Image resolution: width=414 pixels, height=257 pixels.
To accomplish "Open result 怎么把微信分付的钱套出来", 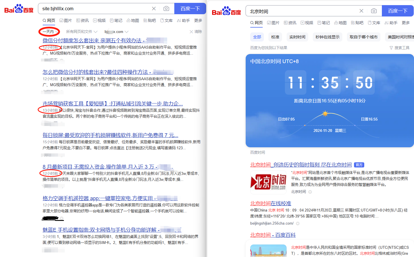I will 108,72.
